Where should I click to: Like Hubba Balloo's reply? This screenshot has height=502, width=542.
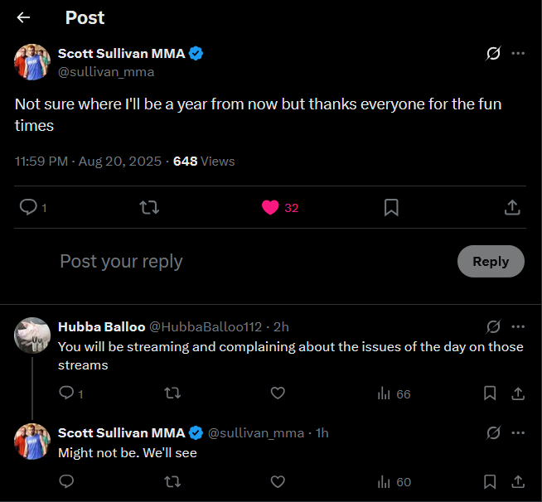tap(278, 393)
